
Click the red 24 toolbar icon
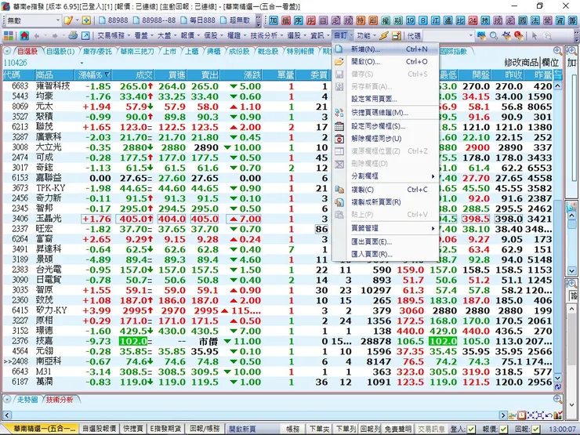[473, 20]
